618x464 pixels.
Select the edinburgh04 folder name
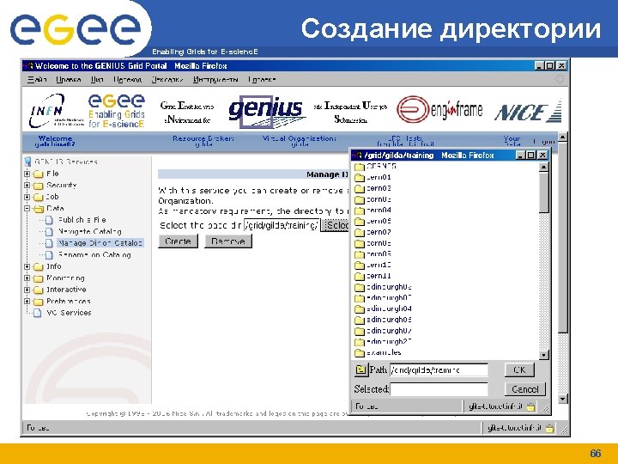coord(389,309)
